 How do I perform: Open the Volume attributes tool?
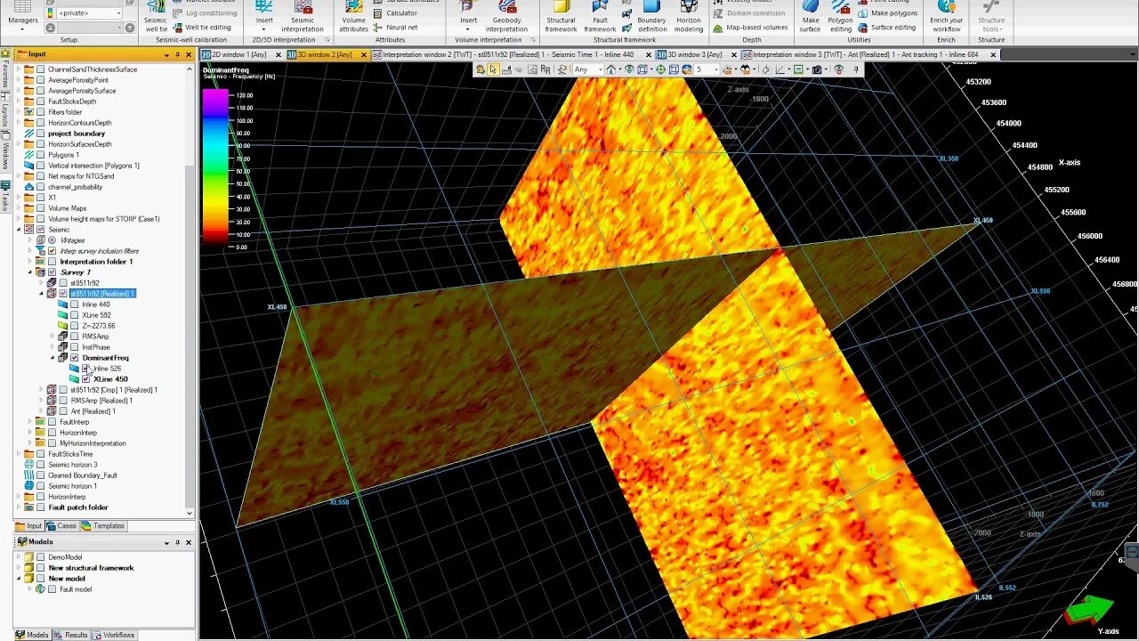353,17
